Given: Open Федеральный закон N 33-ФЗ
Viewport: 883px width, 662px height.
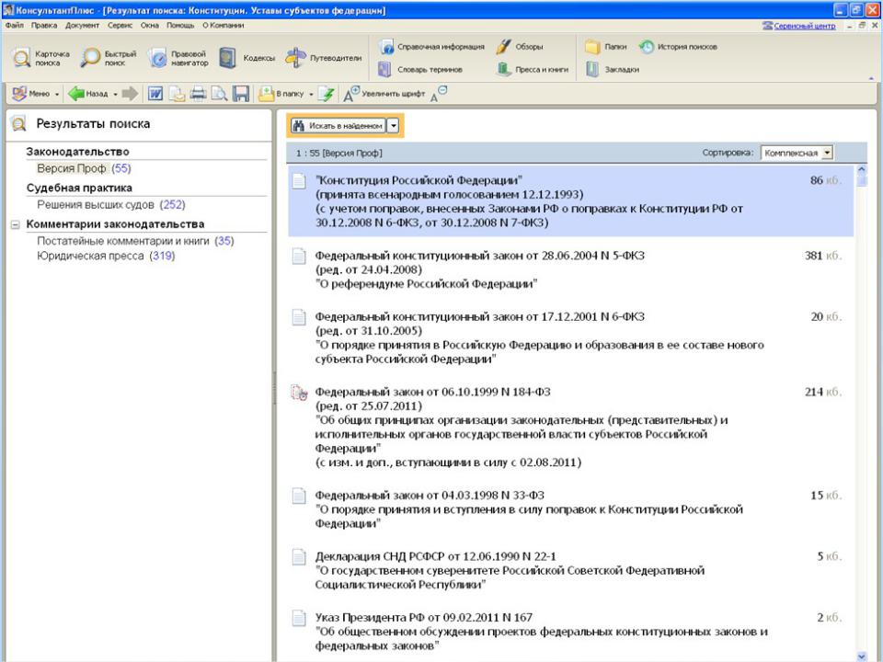Looking at the screenshot, I should (570, 509).
